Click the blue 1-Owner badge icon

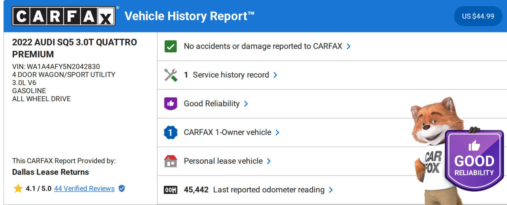click(x=170, y=132)
